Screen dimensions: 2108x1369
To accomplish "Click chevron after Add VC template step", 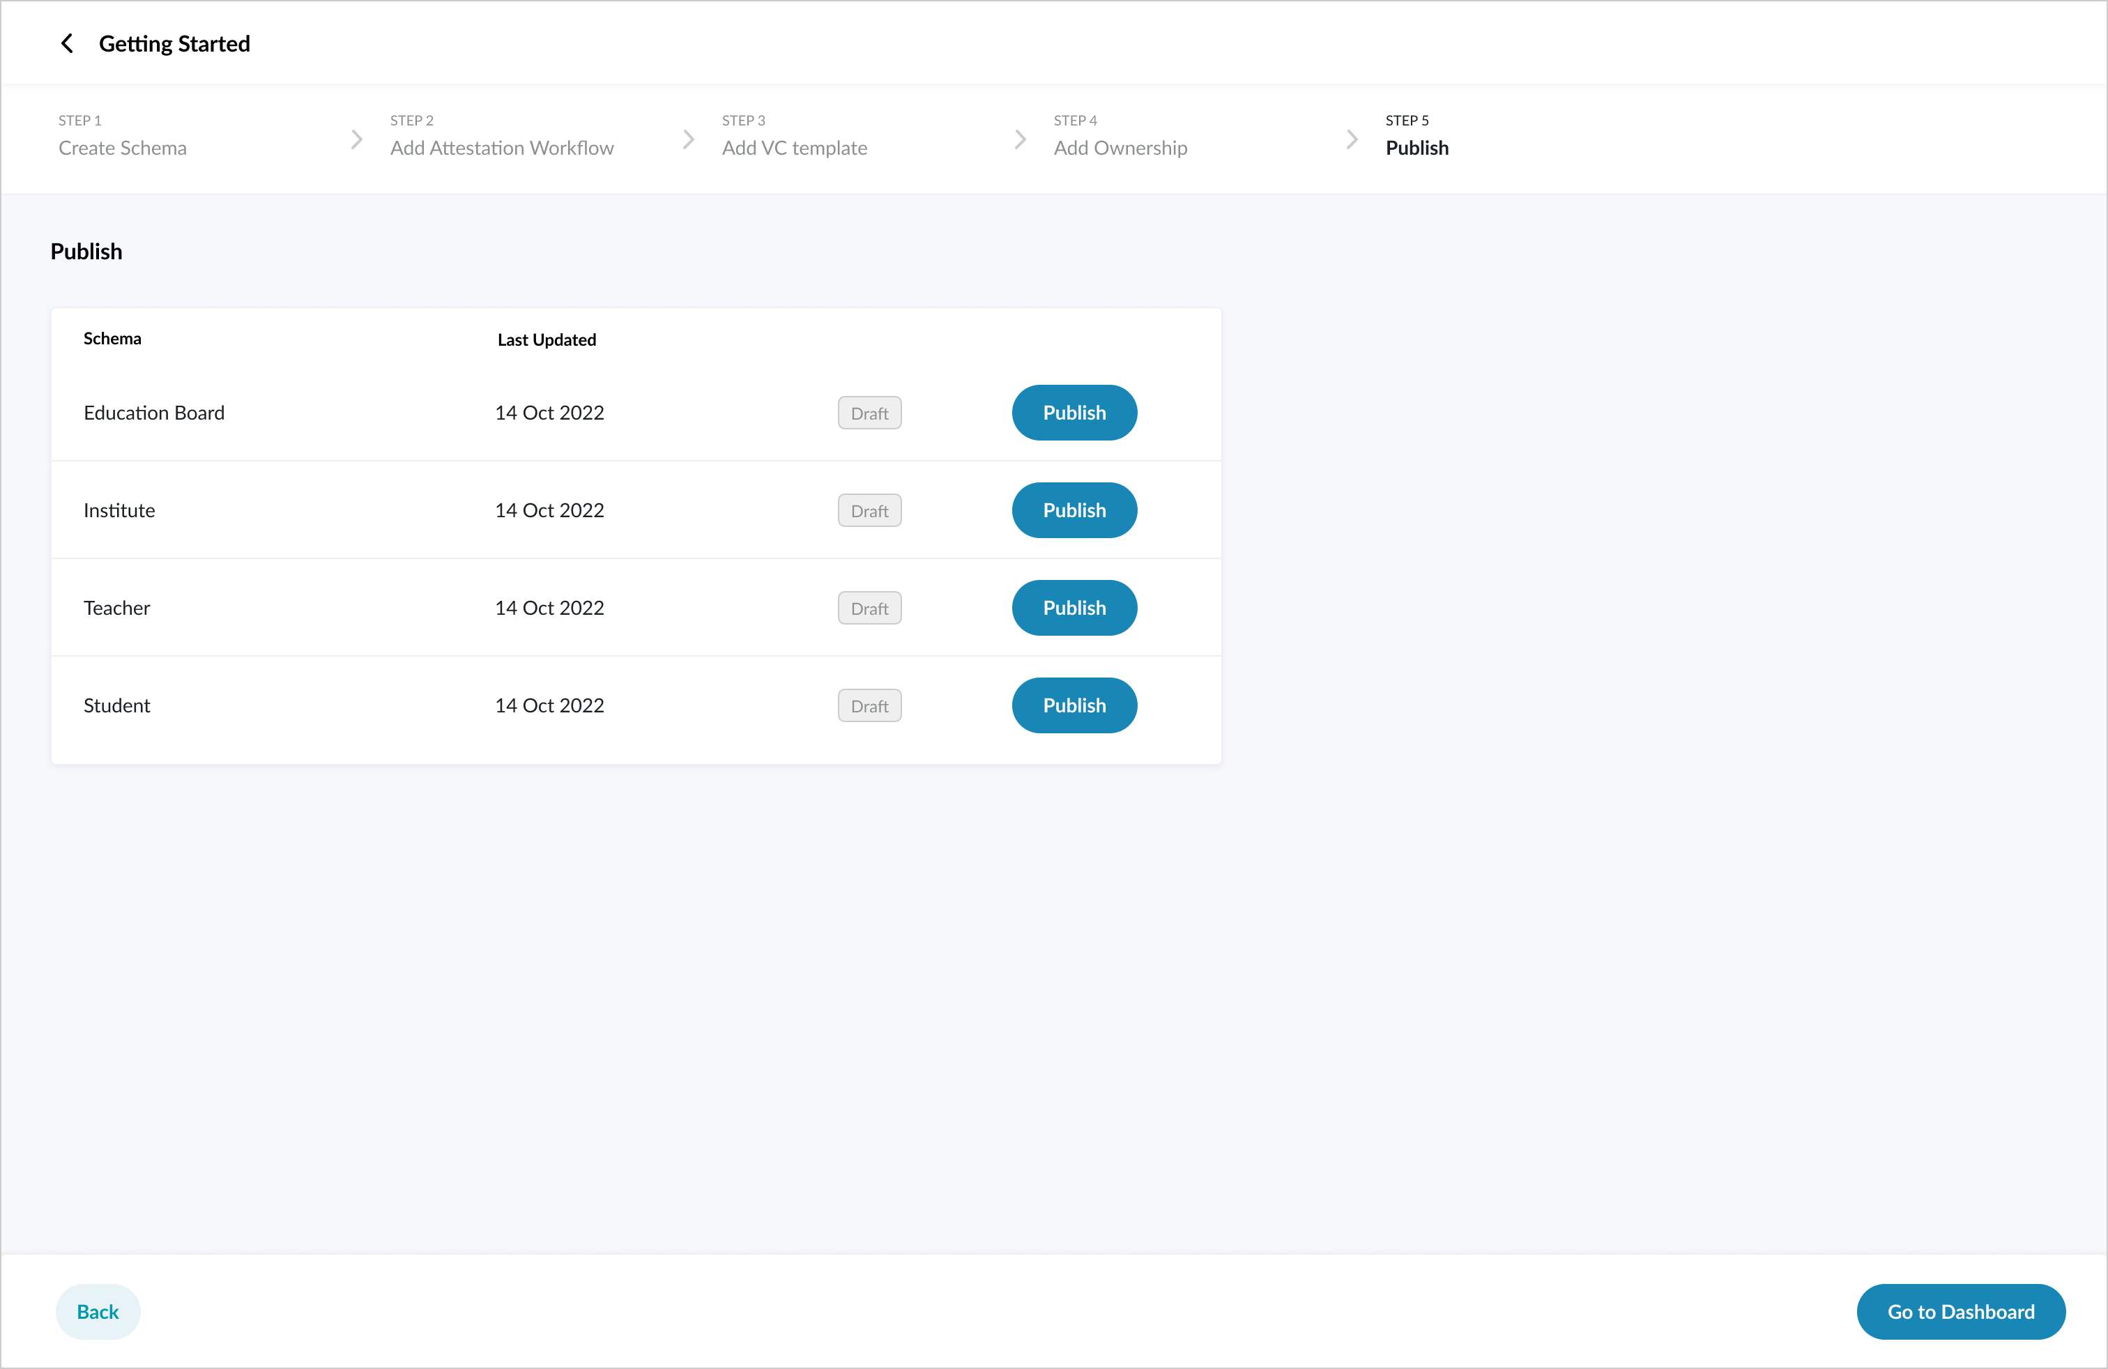I will (1019, 139).
